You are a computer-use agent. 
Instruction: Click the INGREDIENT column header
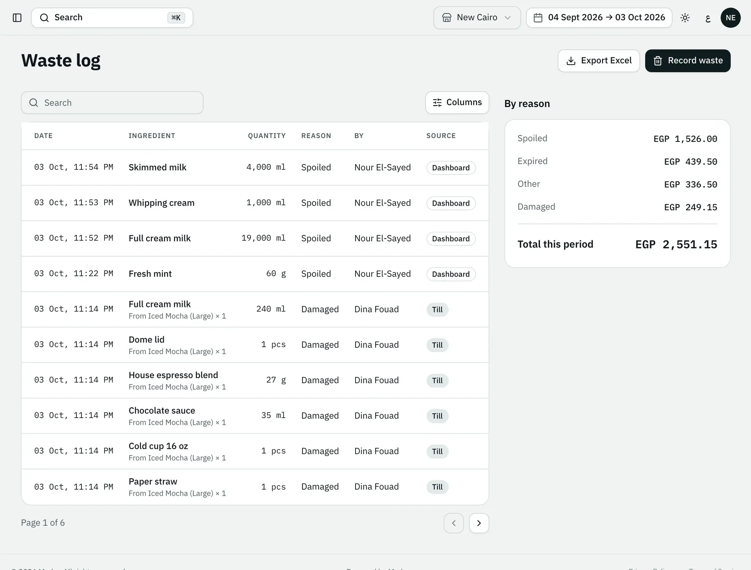152,136
